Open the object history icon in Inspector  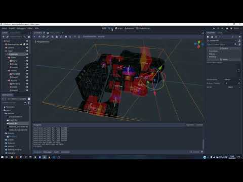(239, 37)
